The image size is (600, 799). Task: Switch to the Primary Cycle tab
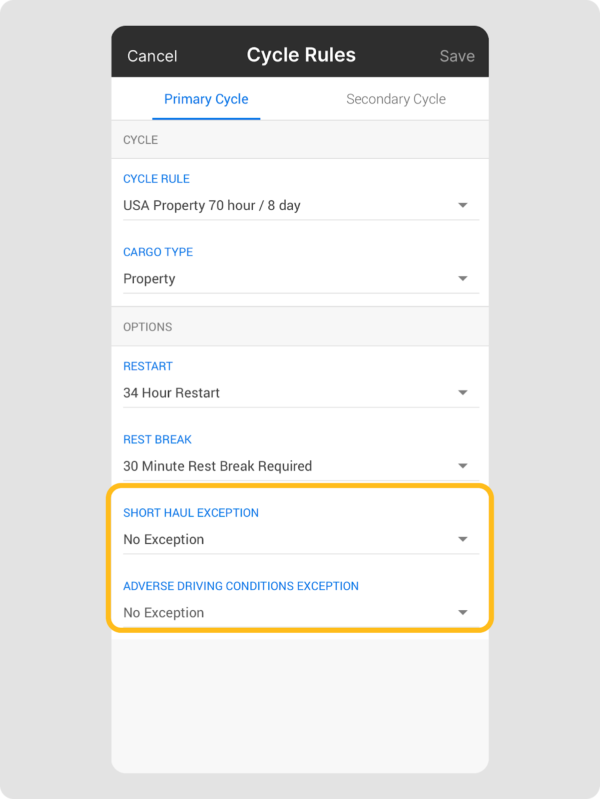point(206,99)
